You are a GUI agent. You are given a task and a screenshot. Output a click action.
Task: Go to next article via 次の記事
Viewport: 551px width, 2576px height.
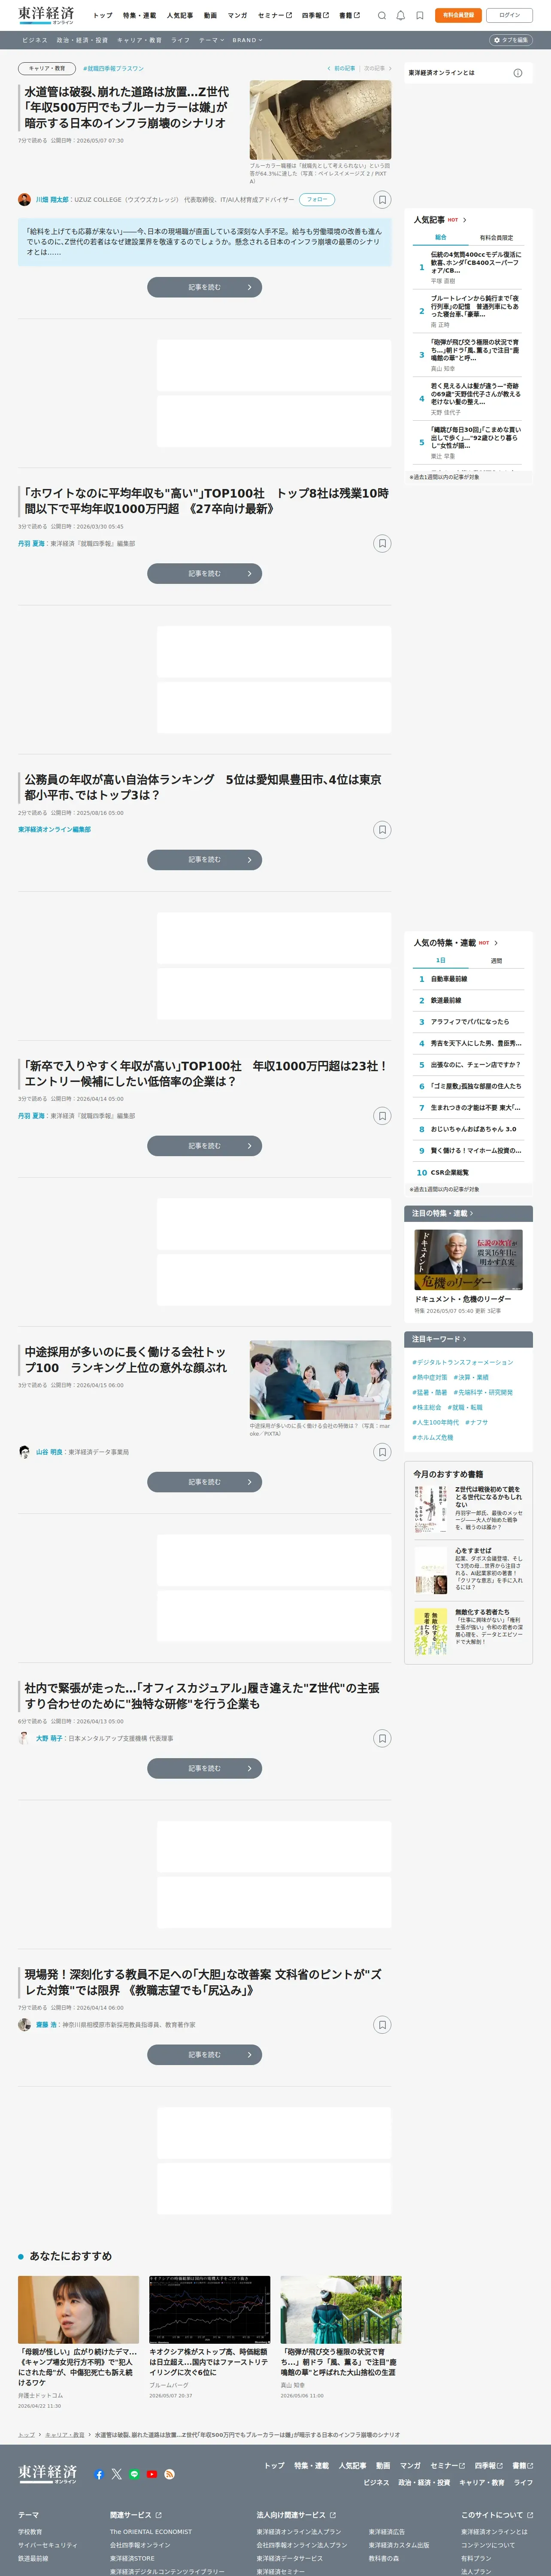click(377, 69)
